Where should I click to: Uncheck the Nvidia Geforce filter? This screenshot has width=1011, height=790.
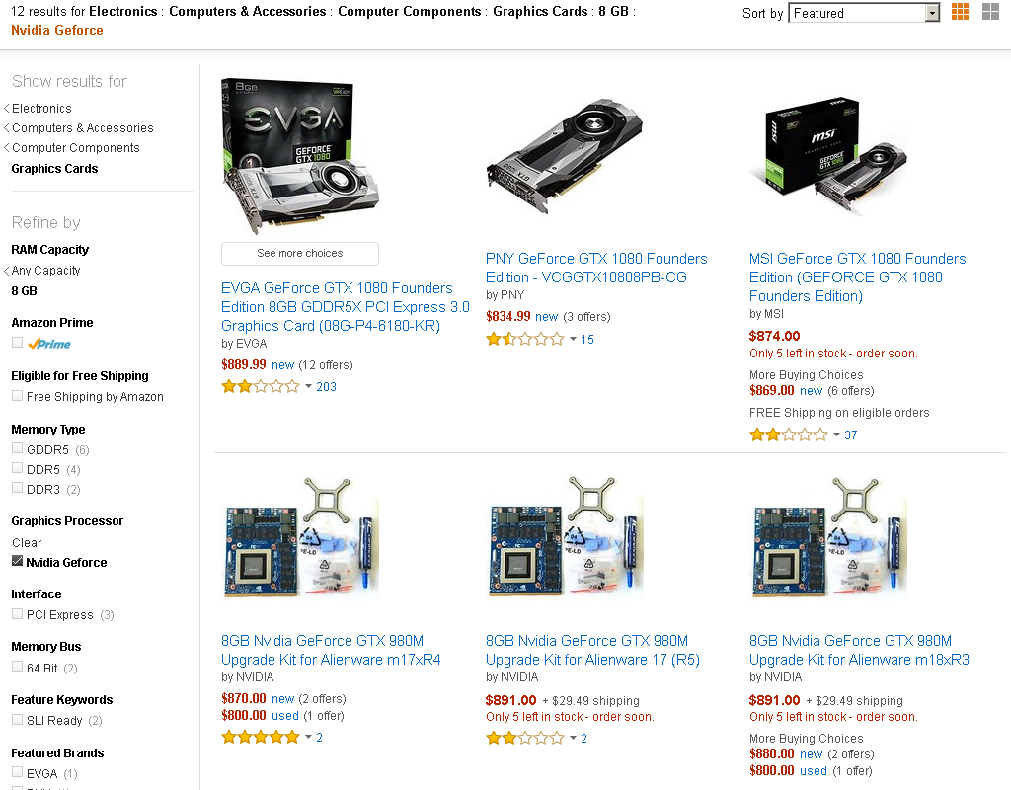(18, 561)
